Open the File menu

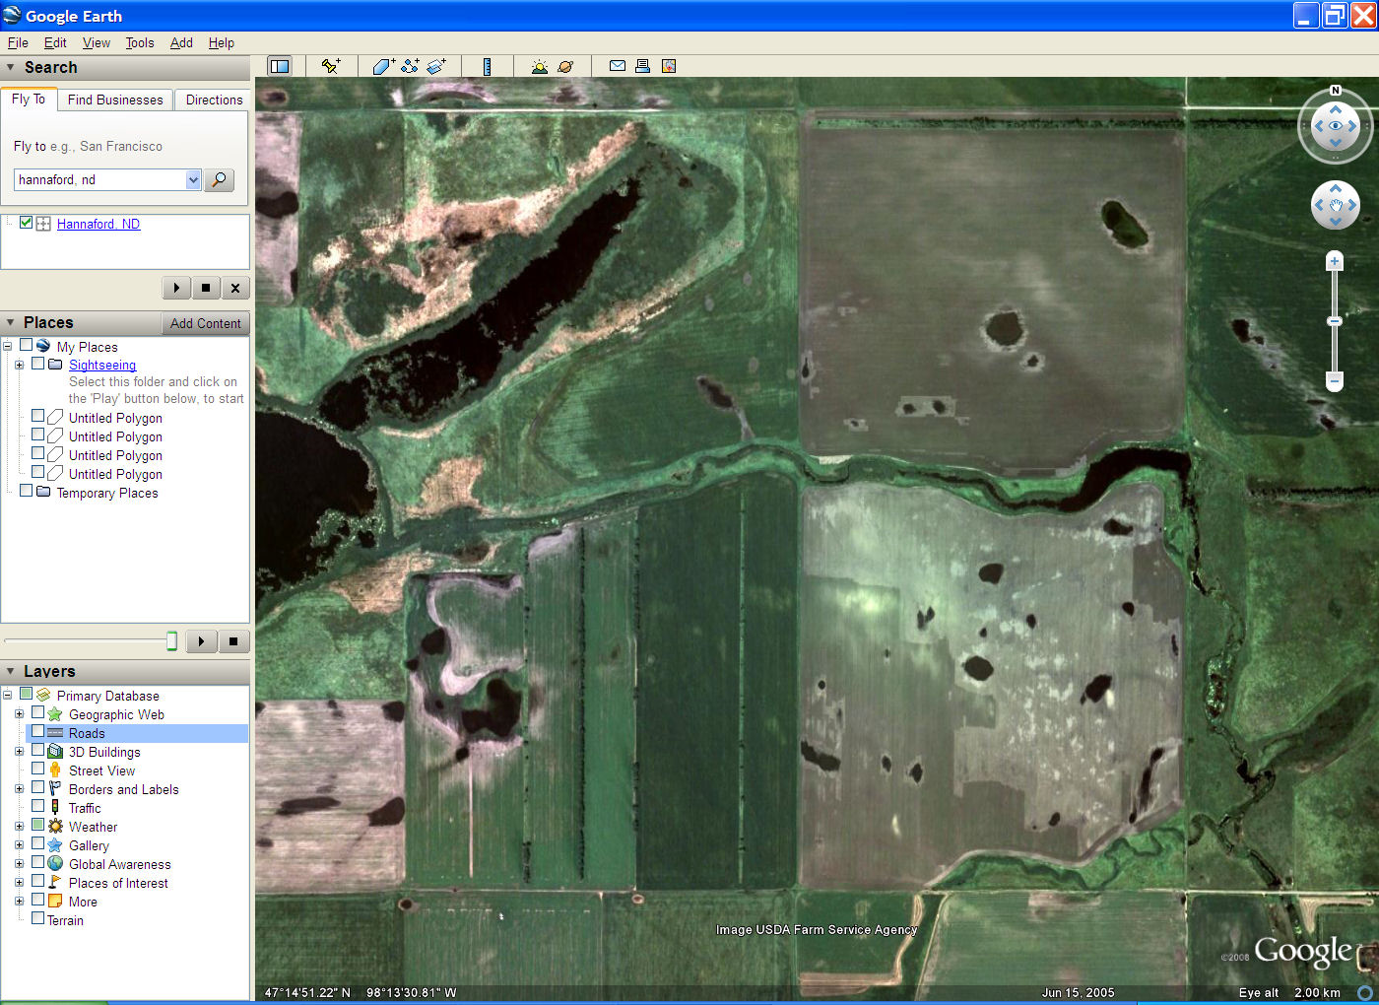point(18,42)
